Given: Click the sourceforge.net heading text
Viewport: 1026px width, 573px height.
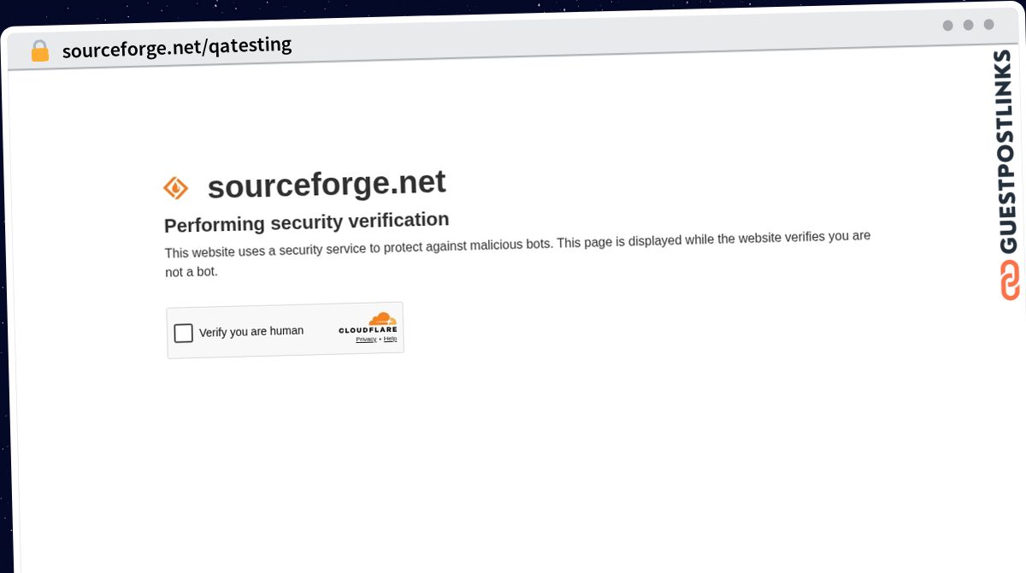Looking at the screenshot, I should coord(327,184).
